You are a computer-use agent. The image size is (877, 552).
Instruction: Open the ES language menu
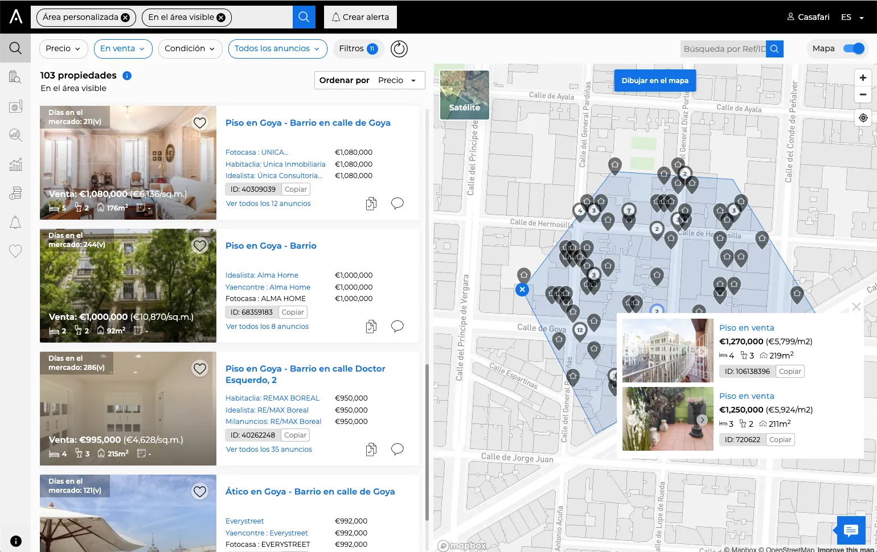click(853, 18)
